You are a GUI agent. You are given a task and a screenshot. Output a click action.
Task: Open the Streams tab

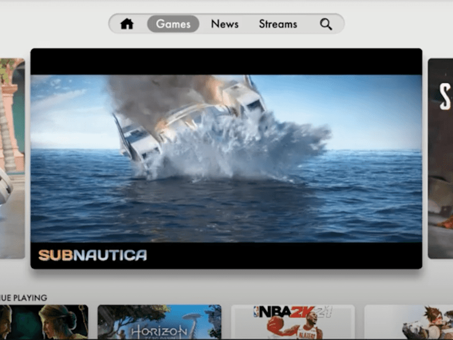278,24
